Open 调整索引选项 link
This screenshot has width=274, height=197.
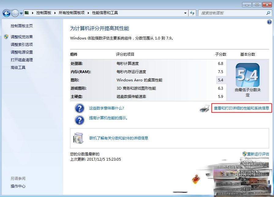click(x=22, y=45)
